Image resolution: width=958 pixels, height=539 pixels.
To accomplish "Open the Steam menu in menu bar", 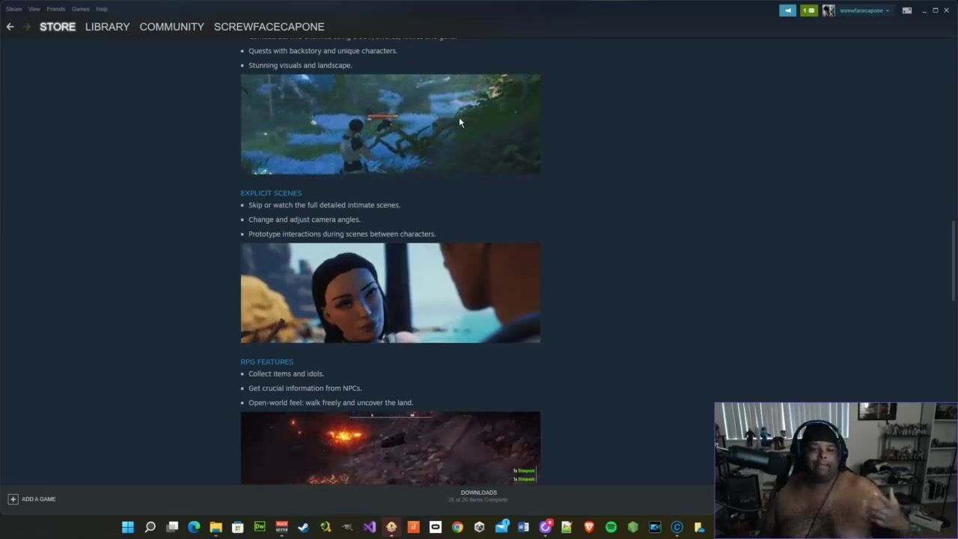I will (x=13, y=9).
